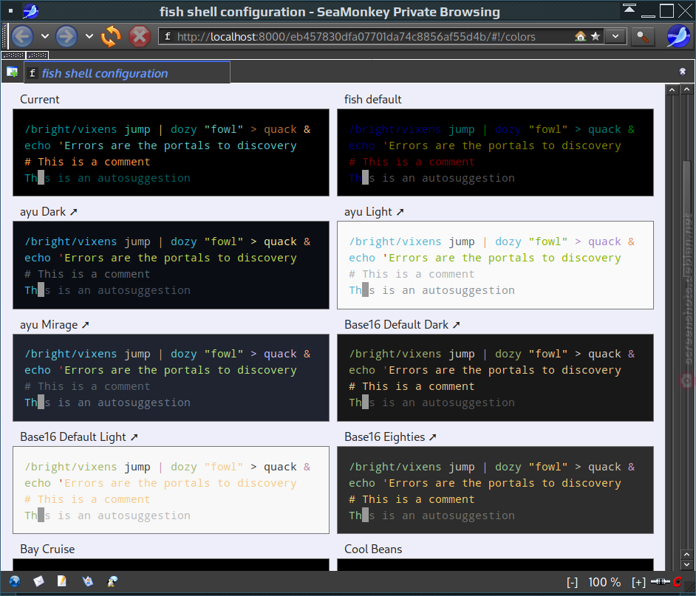Click the right collapsed toolbar grippy
This screenshot has height=596, width=696.
(37, 55)
